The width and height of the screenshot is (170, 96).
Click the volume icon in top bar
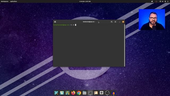tap(163, 1)
